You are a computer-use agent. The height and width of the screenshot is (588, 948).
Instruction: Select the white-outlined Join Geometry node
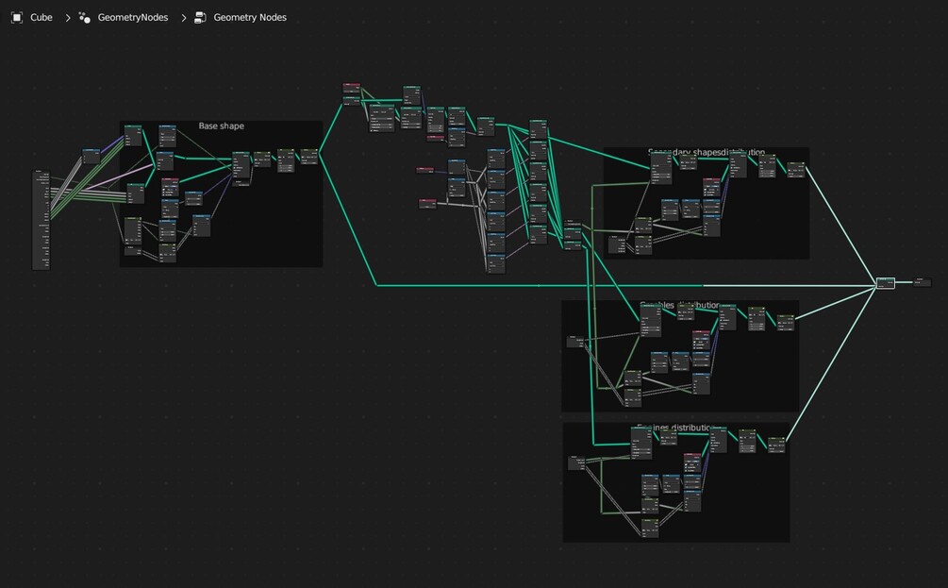coord(886,282)
